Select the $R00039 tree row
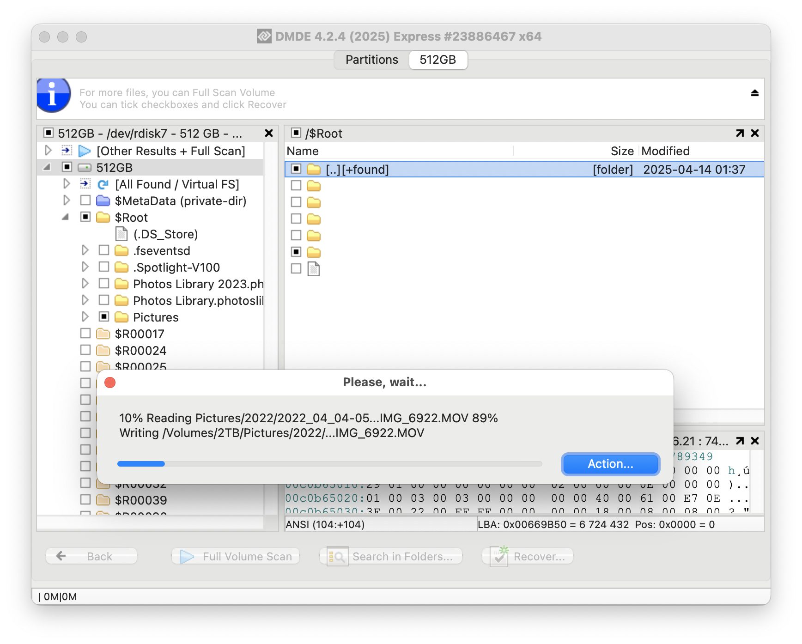Screen dimensions: 802x644 (x=151, y=500)
